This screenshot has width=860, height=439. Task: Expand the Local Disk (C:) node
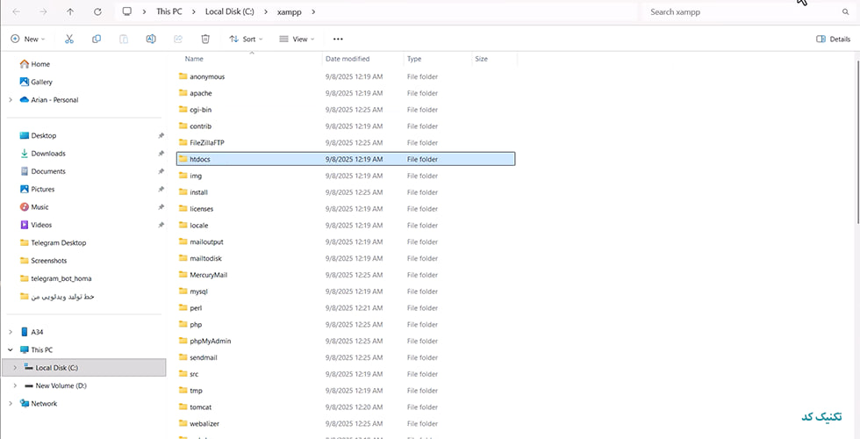[x=15, y=368]
